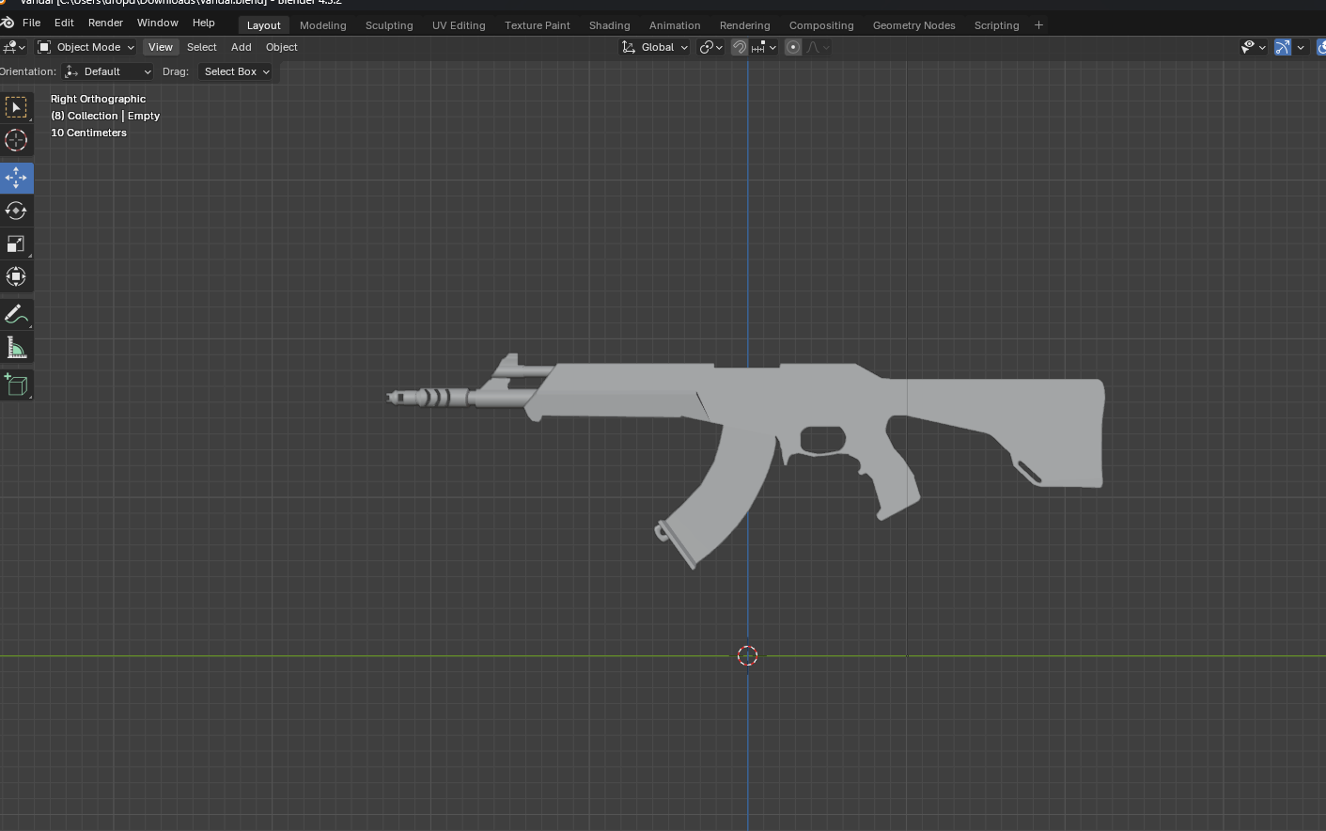1326x831 pixels.
Task: Open the Drag Select Box dropdown
Action: pyautogui.click(x=236, y=71)
